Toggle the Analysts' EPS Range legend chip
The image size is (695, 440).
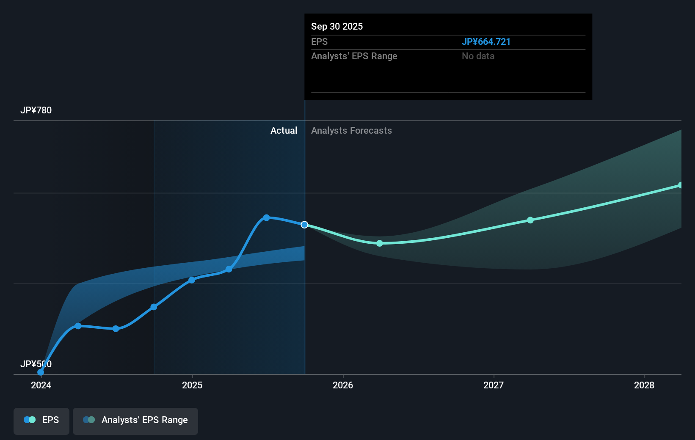pos(135,421)
